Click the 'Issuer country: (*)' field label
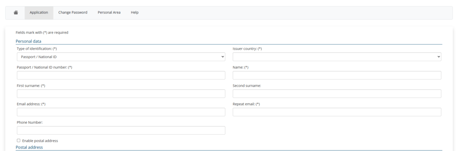Viewport: 462px width, 151px height. 247,49
